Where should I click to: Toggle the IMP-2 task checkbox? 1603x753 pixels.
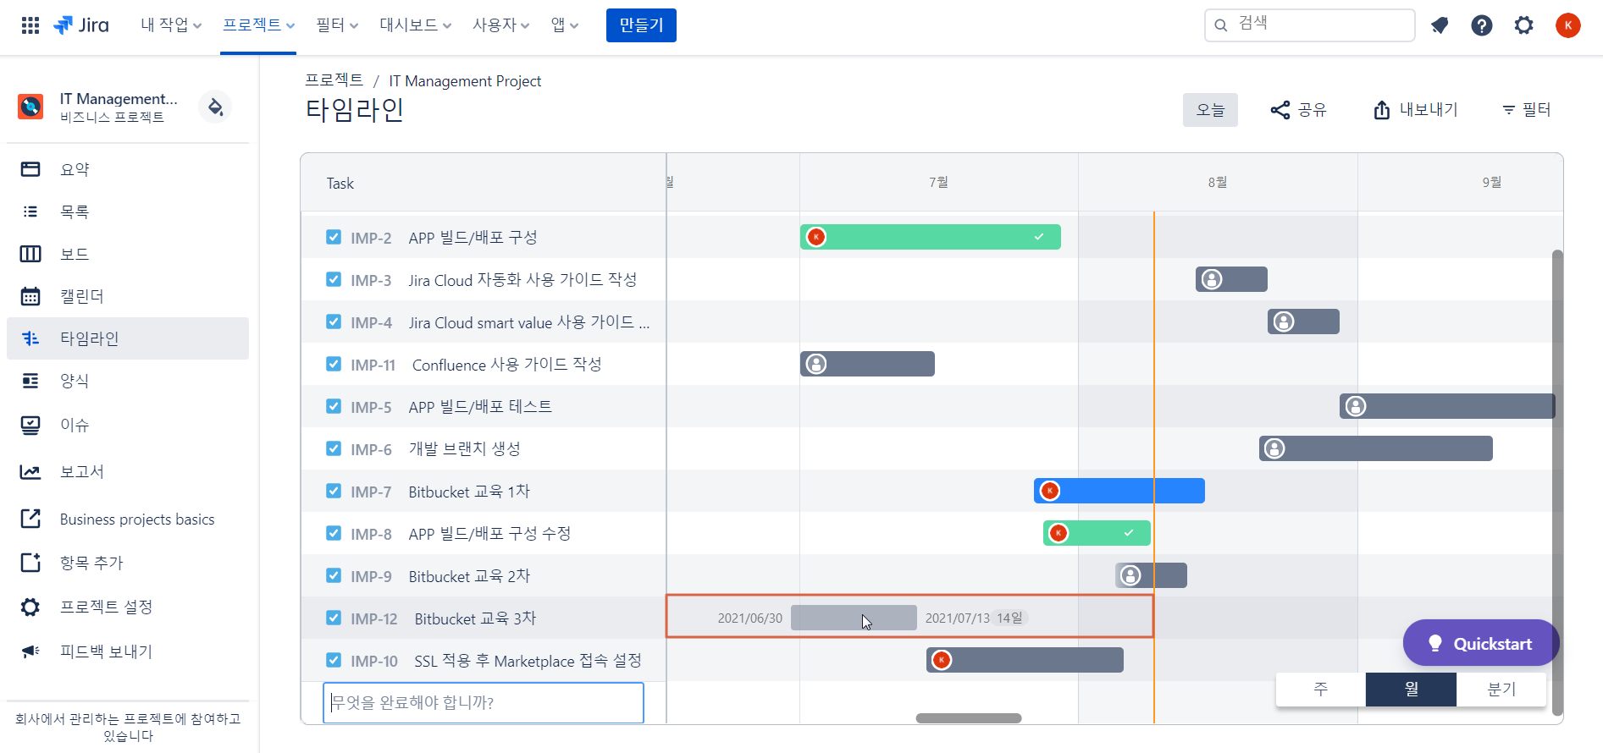coord(334,237)
